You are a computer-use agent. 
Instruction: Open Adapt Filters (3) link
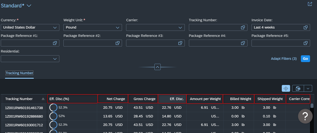pos(284,59)
